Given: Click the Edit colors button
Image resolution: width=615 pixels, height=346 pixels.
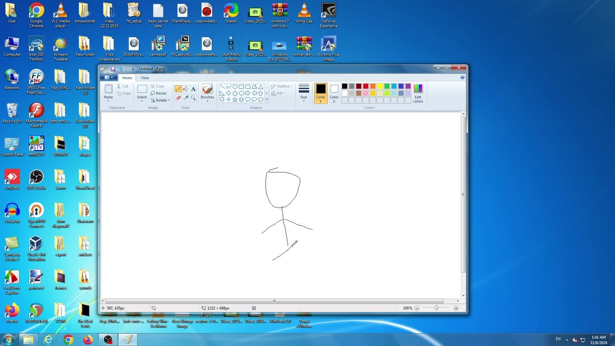Looking at the screenshot, I should point(418,93).
